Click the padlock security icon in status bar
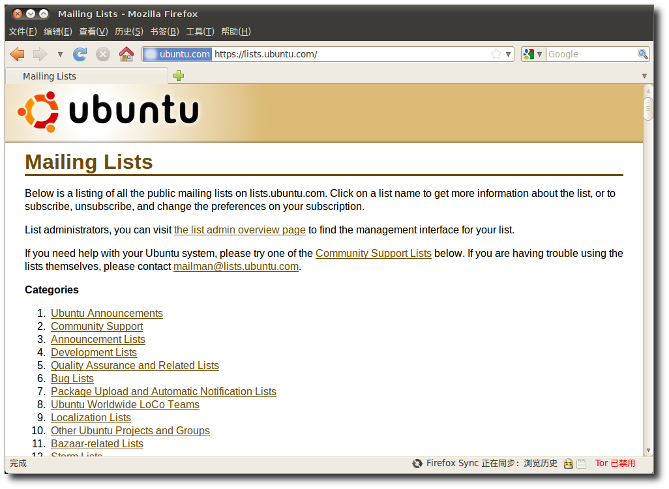This screenshot has height=489, width=669. [x=569, y=464]
